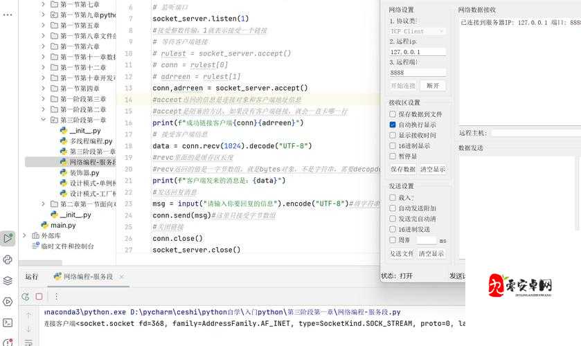Expand the 第一节第六章 folder
The width and height of the screenshot is (581, 346).
coord(44,46)
